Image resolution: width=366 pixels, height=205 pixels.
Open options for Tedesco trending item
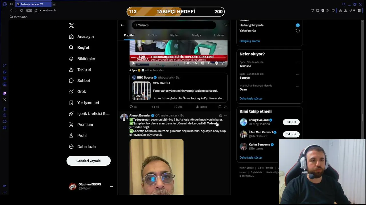[x=298, y=63]
